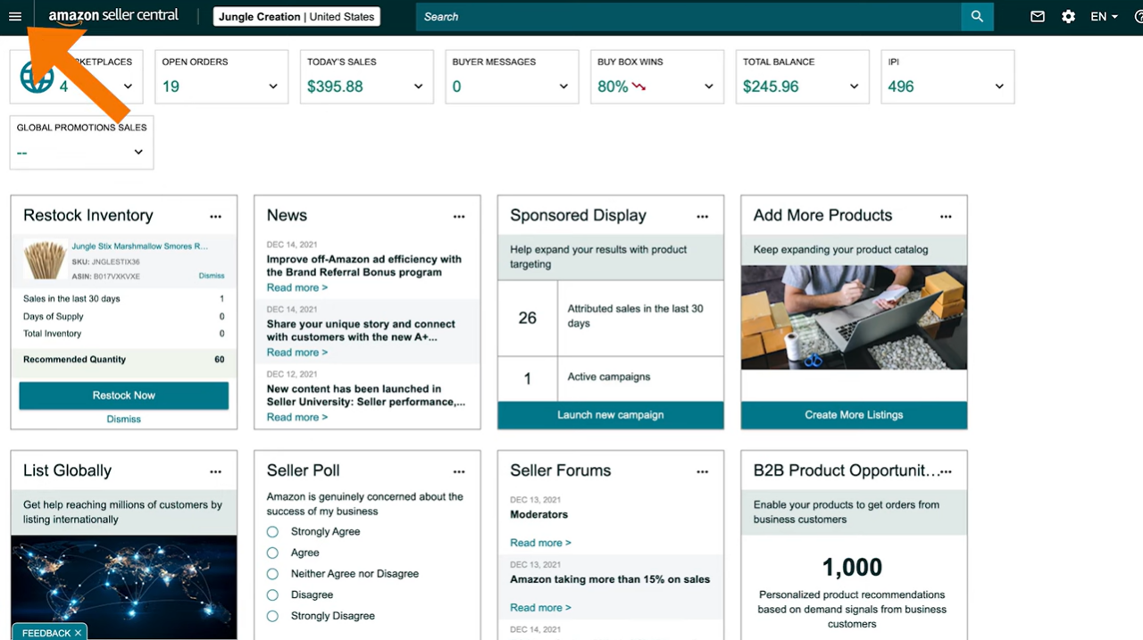Select the Disagree poll option
Screen dimensions: 1143x640
[x=272, y=594]
